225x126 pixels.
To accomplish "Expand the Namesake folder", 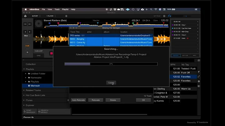I will click(26, 78).
